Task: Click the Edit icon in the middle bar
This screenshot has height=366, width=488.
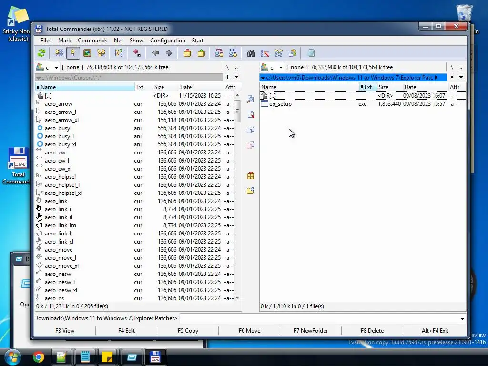Action: click(251, 114)
